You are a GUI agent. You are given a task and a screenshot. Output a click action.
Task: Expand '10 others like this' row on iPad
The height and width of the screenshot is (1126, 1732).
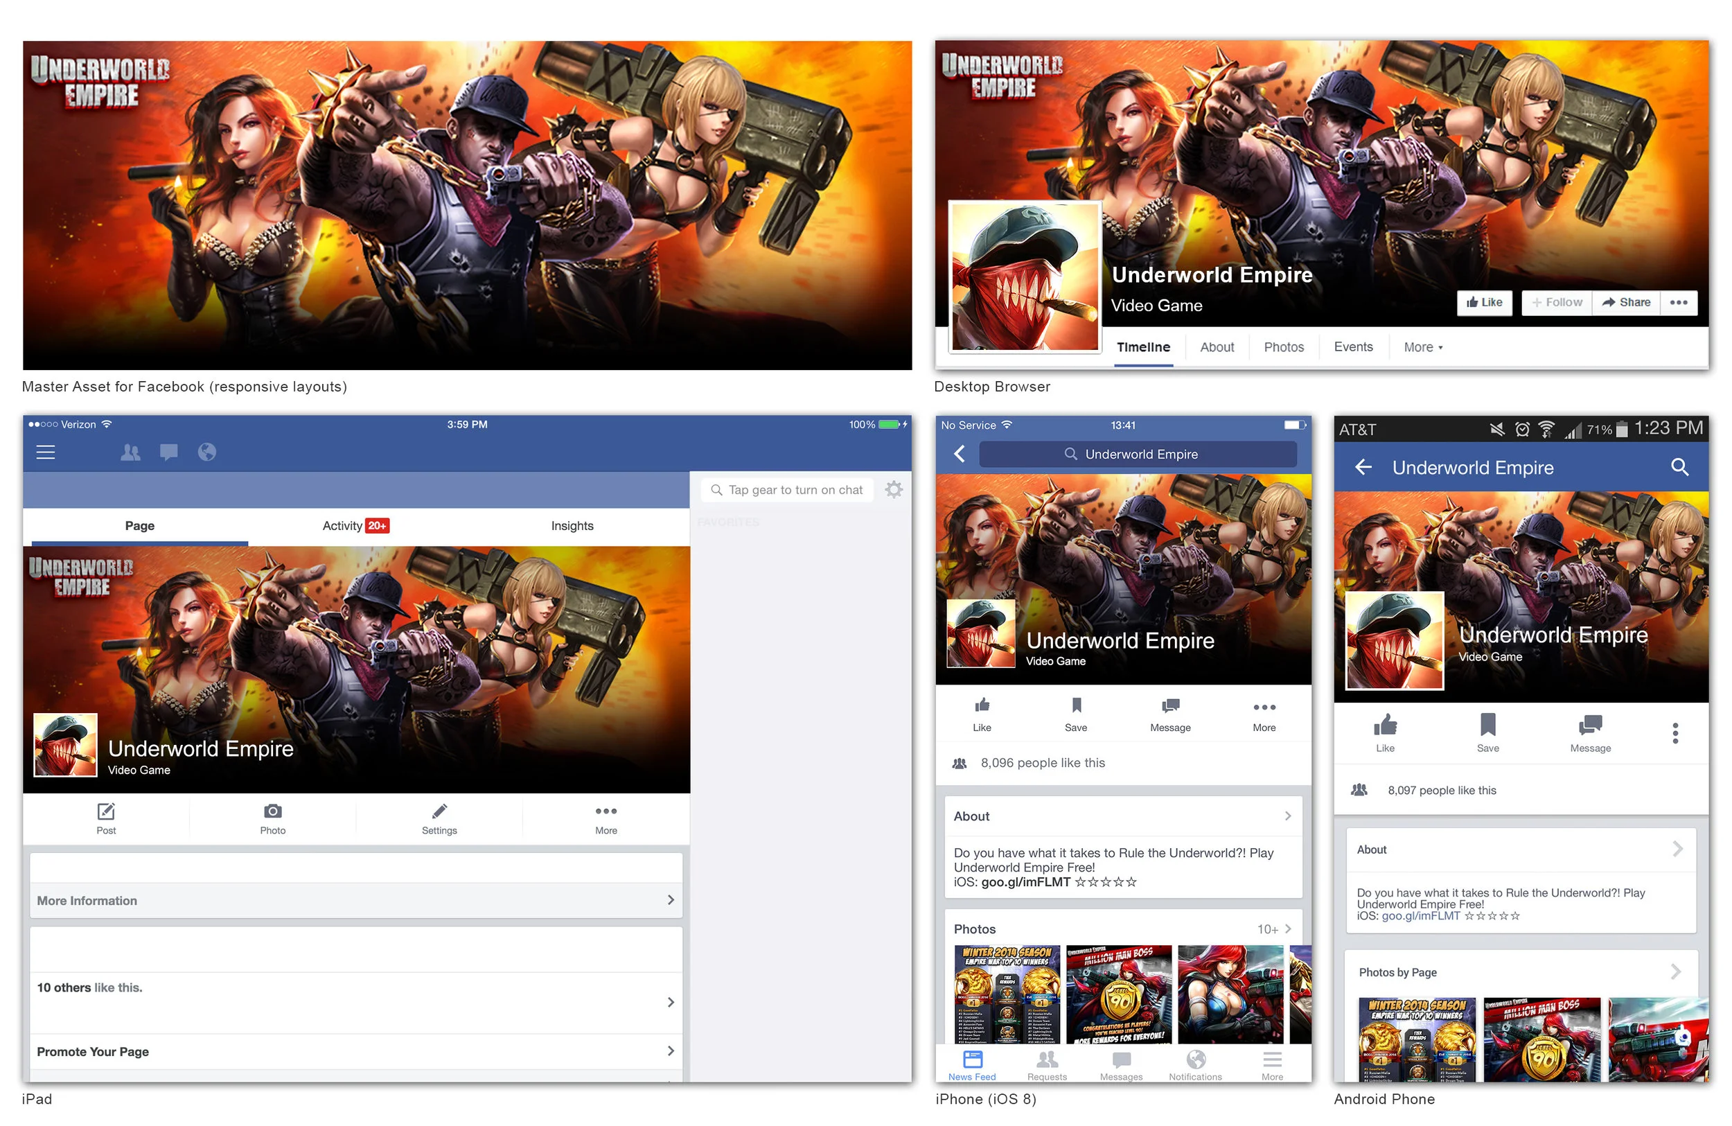(356, 1001)
